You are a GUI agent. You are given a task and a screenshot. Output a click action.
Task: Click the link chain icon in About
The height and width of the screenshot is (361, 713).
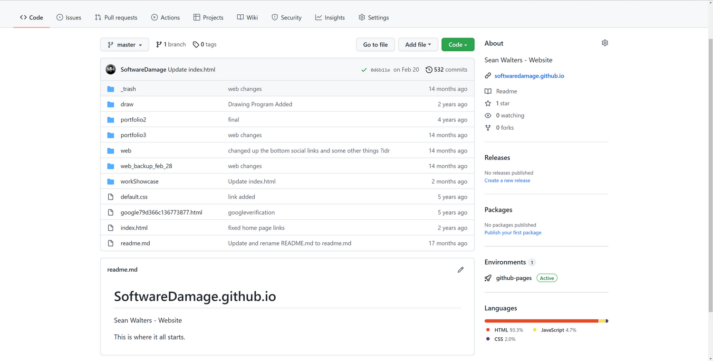[x=488, y=76]
